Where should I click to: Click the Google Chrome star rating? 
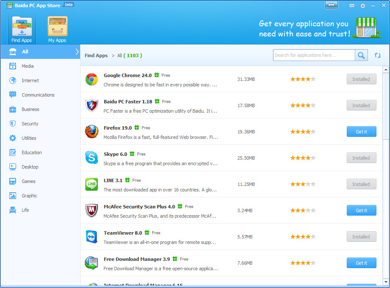click(x=303, y=79)
